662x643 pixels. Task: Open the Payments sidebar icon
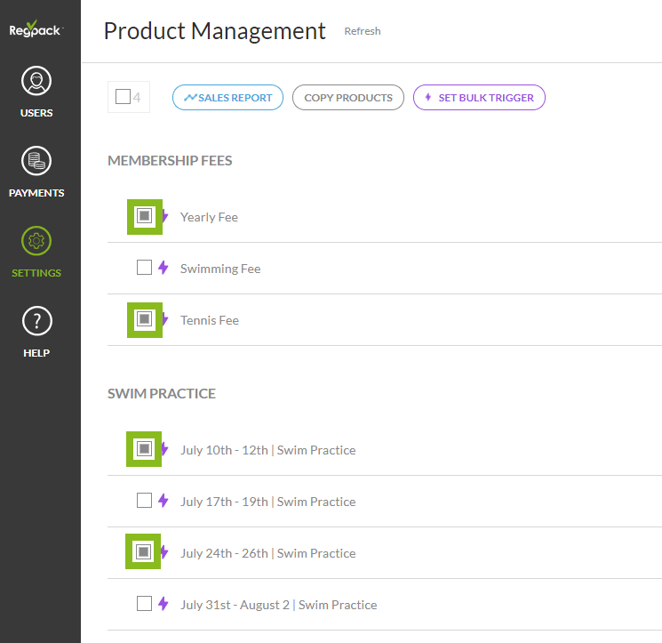tap(36, 162)
